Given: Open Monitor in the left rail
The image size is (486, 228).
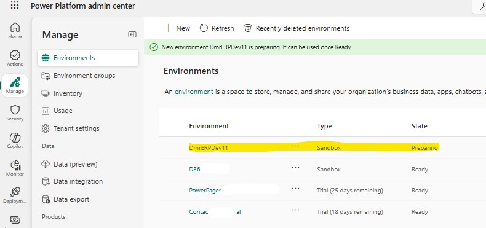Looking at the screenshot, I should tap(15, 168).
